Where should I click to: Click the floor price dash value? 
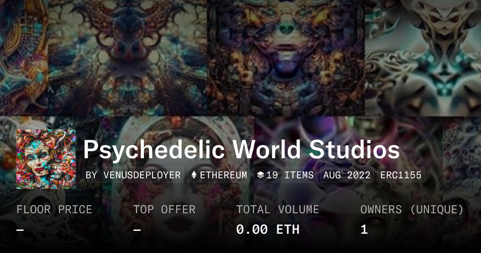[20, 230]
